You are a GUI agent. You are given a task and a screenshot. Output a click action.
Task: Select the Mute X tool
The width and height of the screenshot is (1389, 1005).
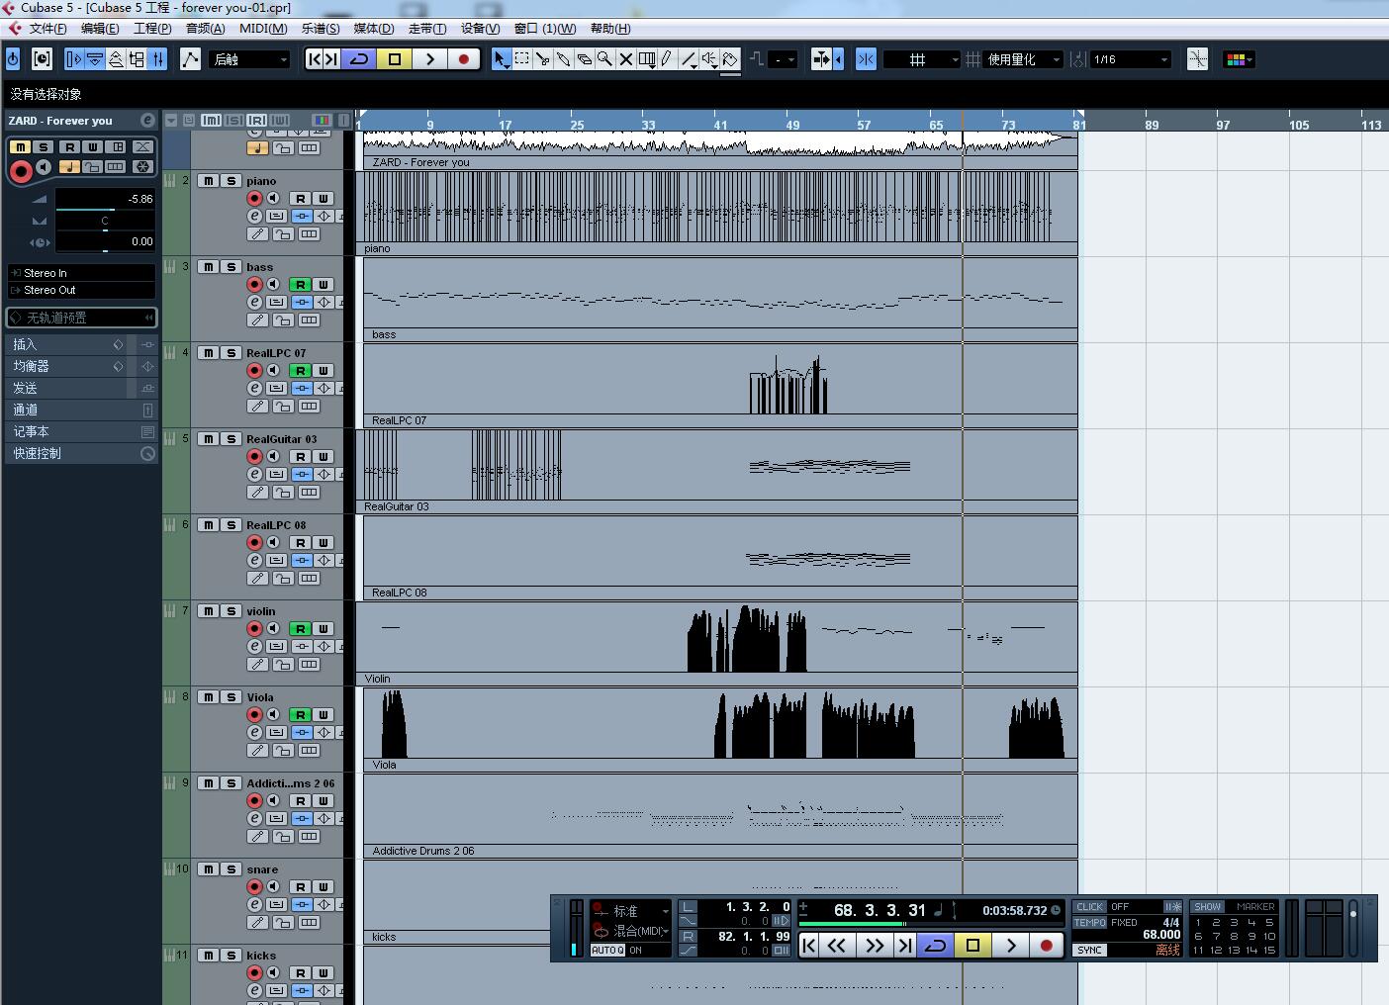click(625, 59)
